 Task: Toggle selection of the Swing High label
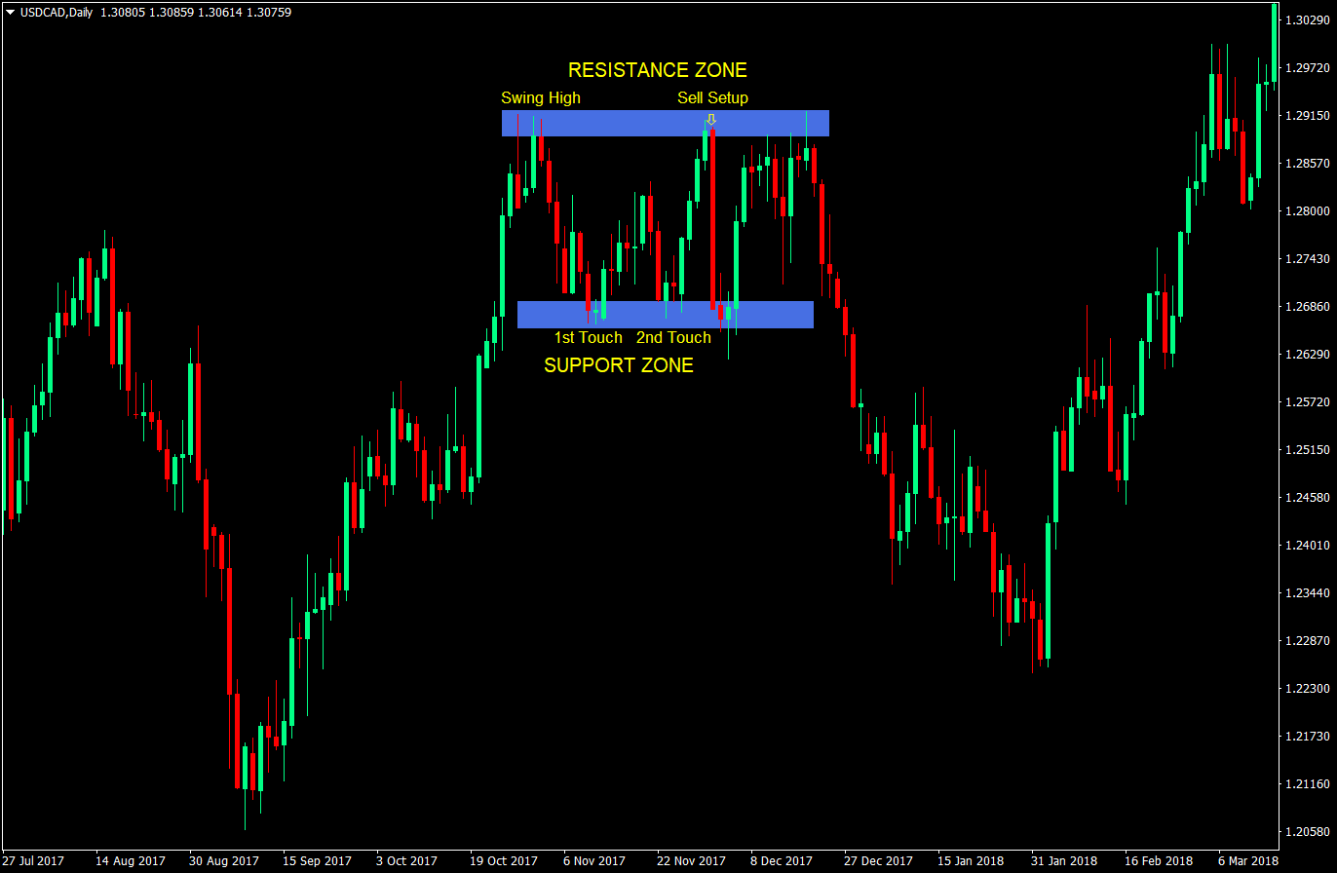click(x=541, y=97)
